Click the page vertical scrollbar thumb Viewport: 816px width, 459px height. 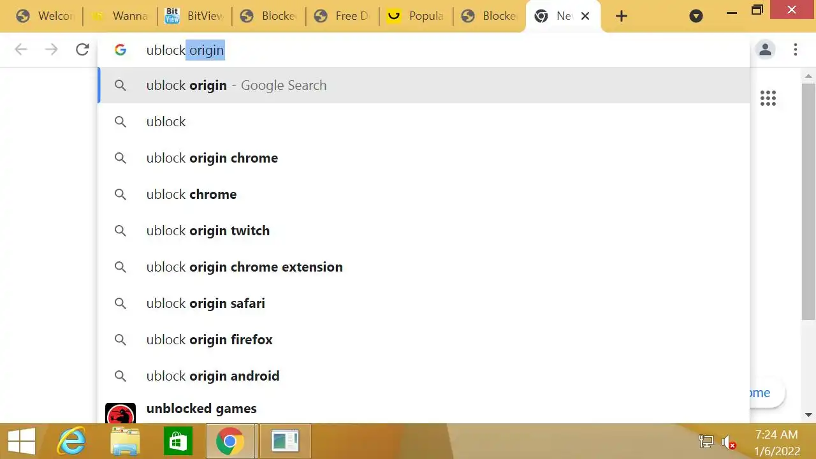(x=808, y=201)
